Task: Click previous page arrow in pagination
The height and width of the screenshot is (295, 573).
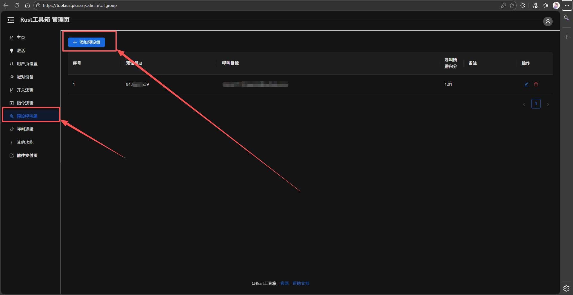Action: 524,104
